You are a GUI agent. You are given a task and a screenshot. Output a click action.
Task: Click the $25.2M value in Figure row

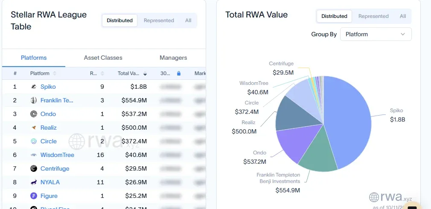[x=136, y=196]
